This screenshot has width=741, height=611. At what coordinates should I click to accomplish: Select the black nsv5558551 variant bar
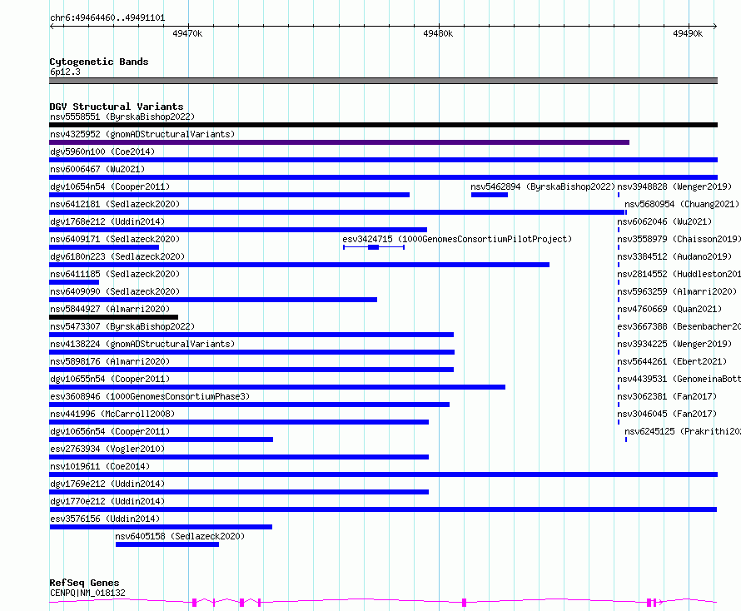(383, 125)
